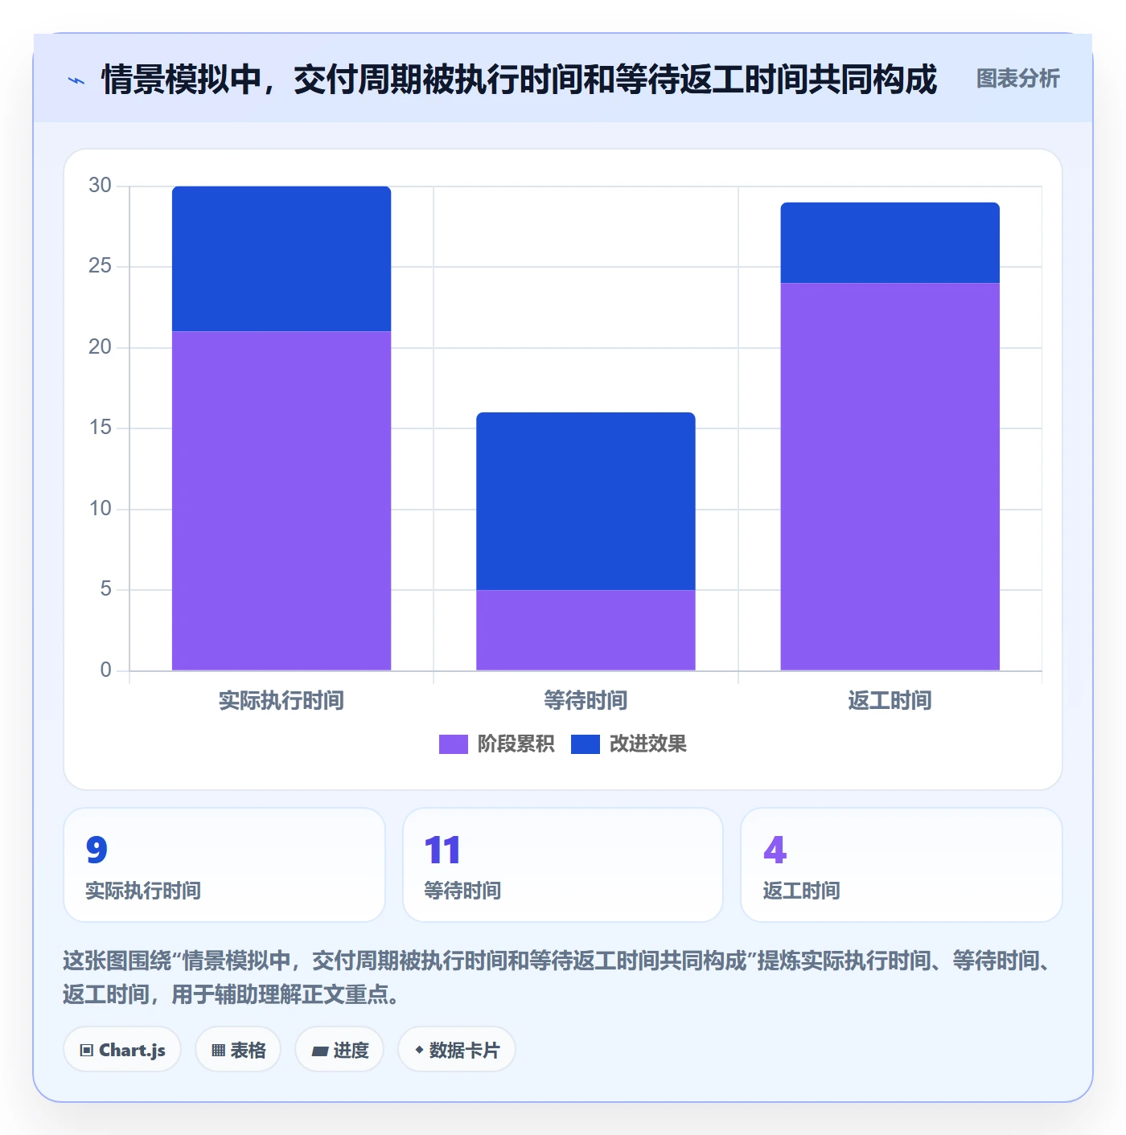Open the 实际执行时间 card showing 9

pyautogui.click(x=224, y=865)
